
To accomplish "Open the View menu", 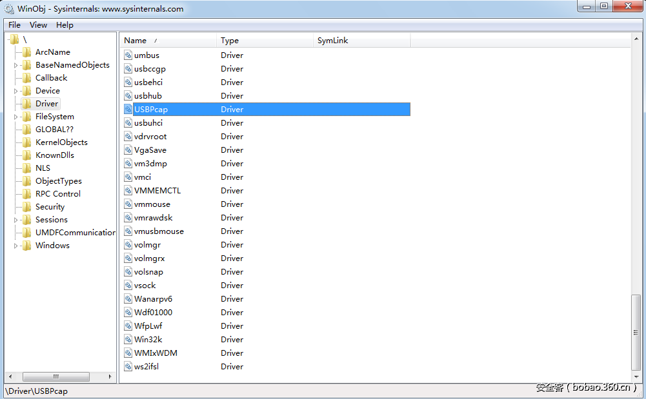I will click(x=38, y=25).
